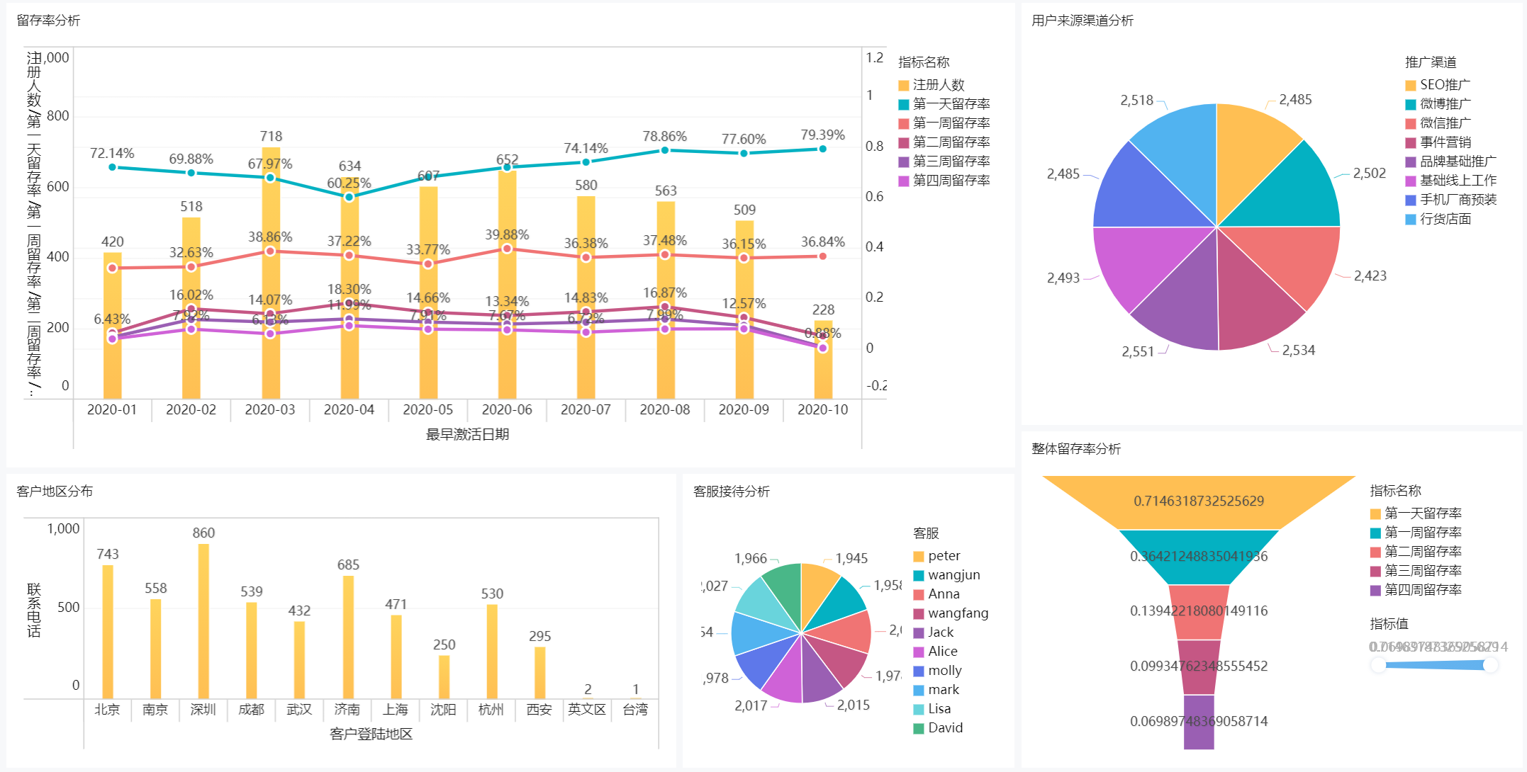
Task: Click the 深圳 bar labeled 860
Action: [203, 620]
